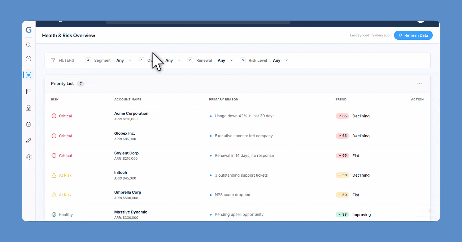Click the Priority List count badge 7
Image resolution: width=462 pixels, height=242 pixels.
(80, 83)
